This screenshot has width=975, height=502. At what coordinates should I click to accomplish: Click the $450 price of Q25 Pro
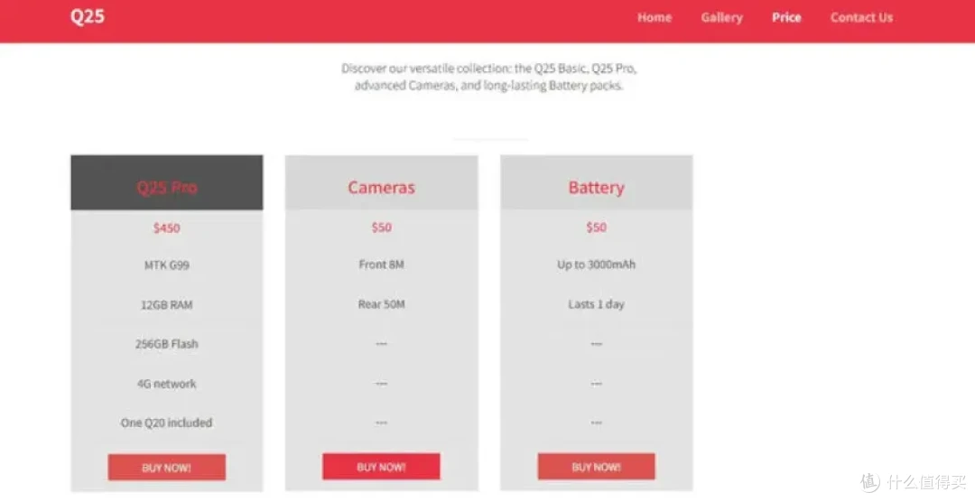pyautogui.click(x=167, y=228)
